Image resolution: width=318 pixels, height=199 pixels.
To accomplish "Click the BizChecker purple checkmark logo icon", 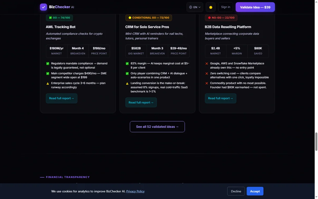I will tap(43, 7).
